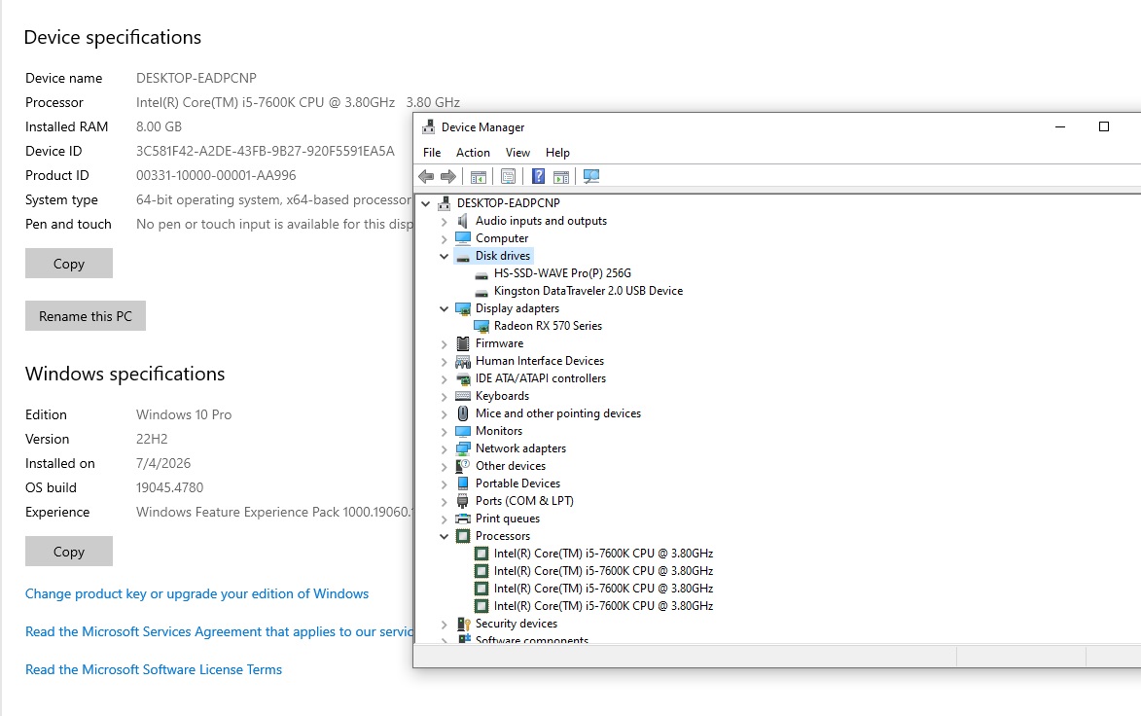The image size is (1141, 716).
Task: Open Microsoft Software License Terms link
Action: (154, 669)
